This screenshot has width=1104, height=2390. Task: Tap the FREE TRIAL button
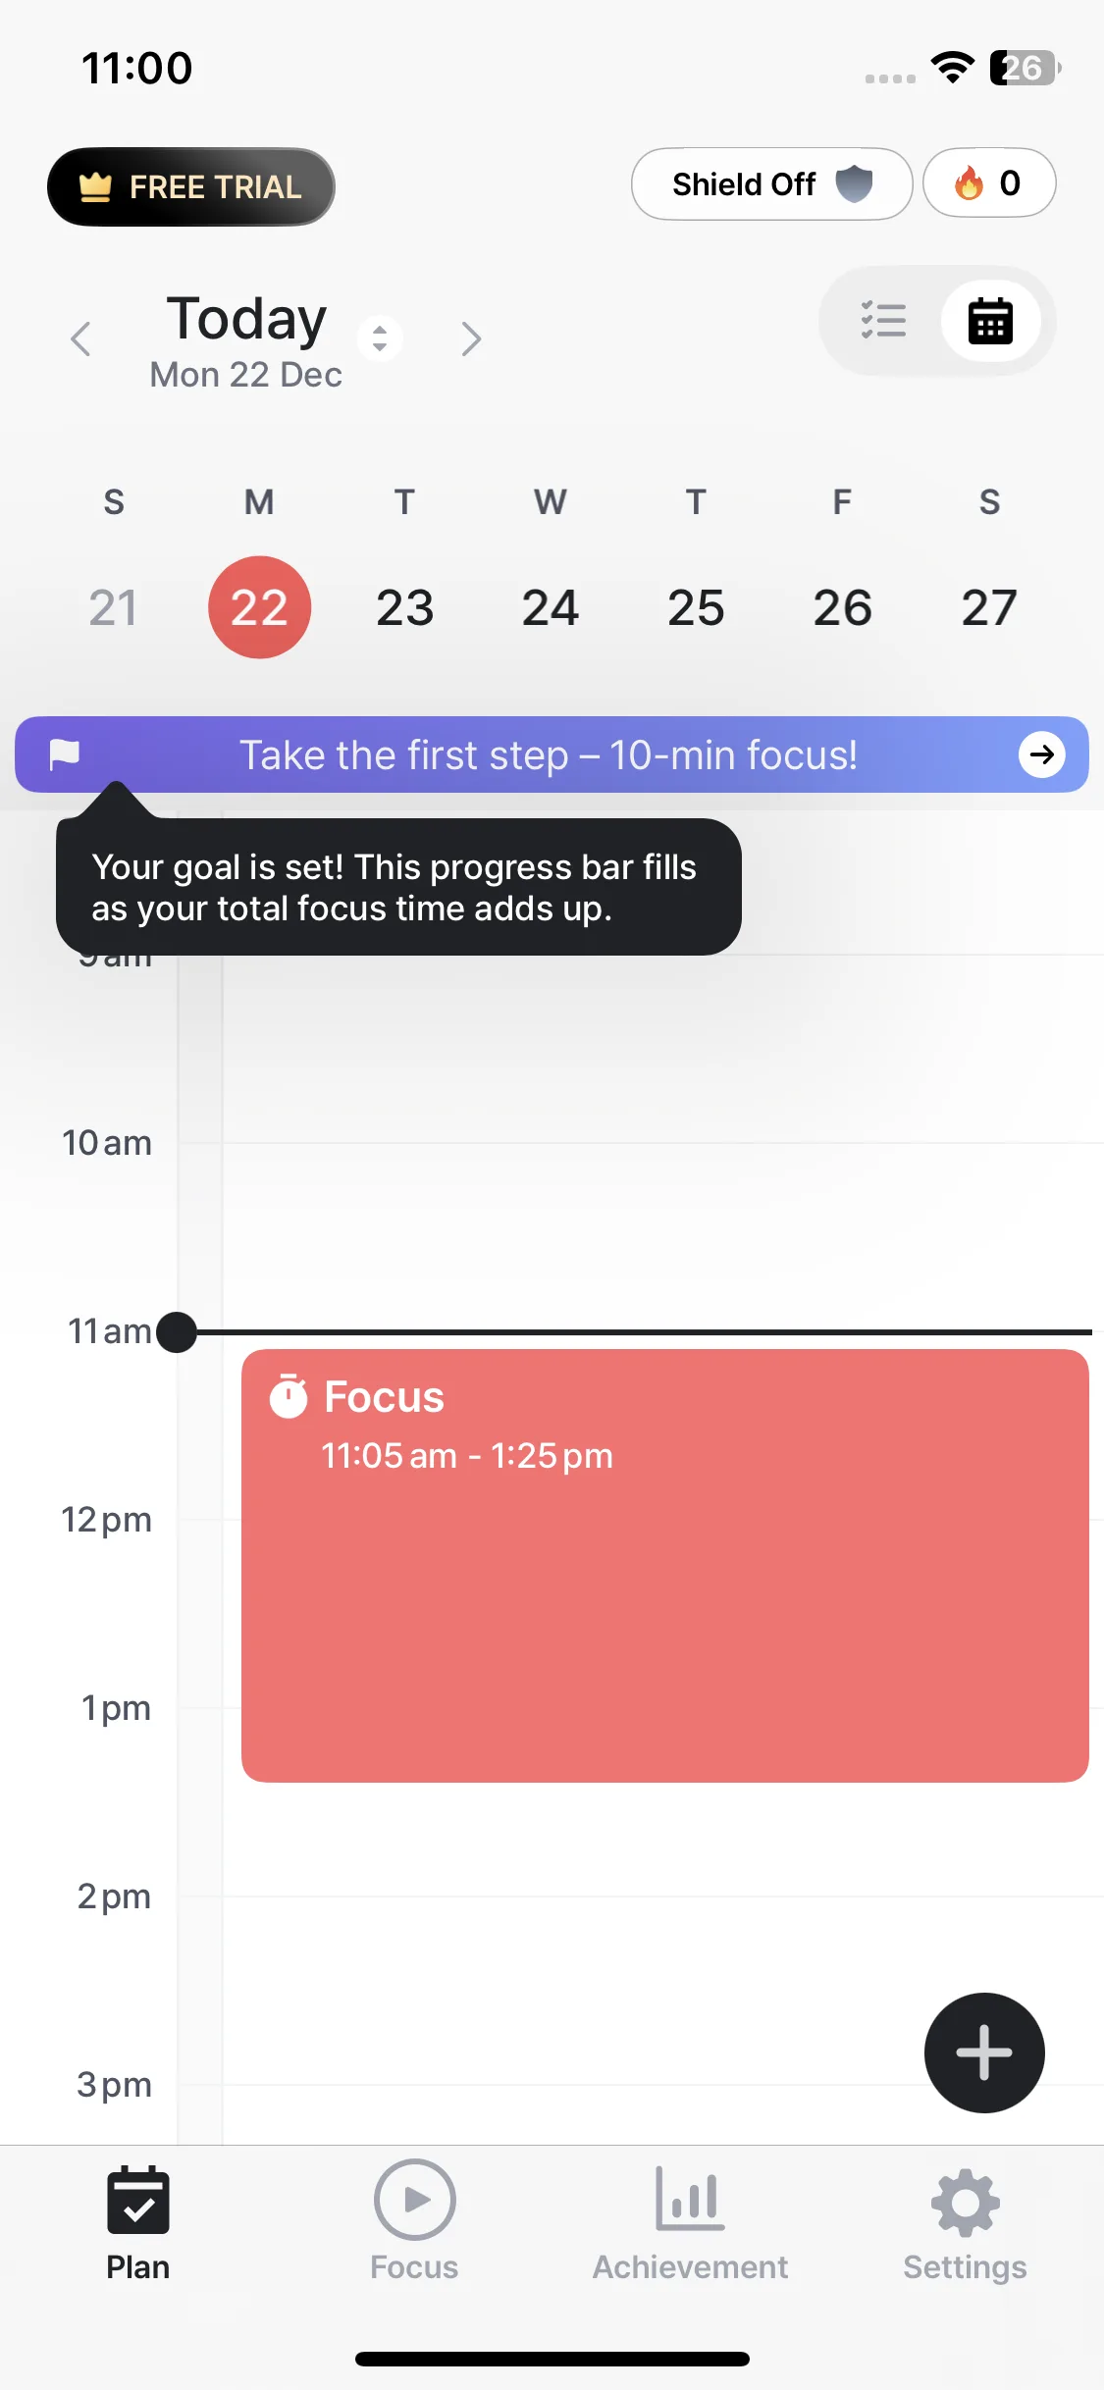click(x=191, y=186)
